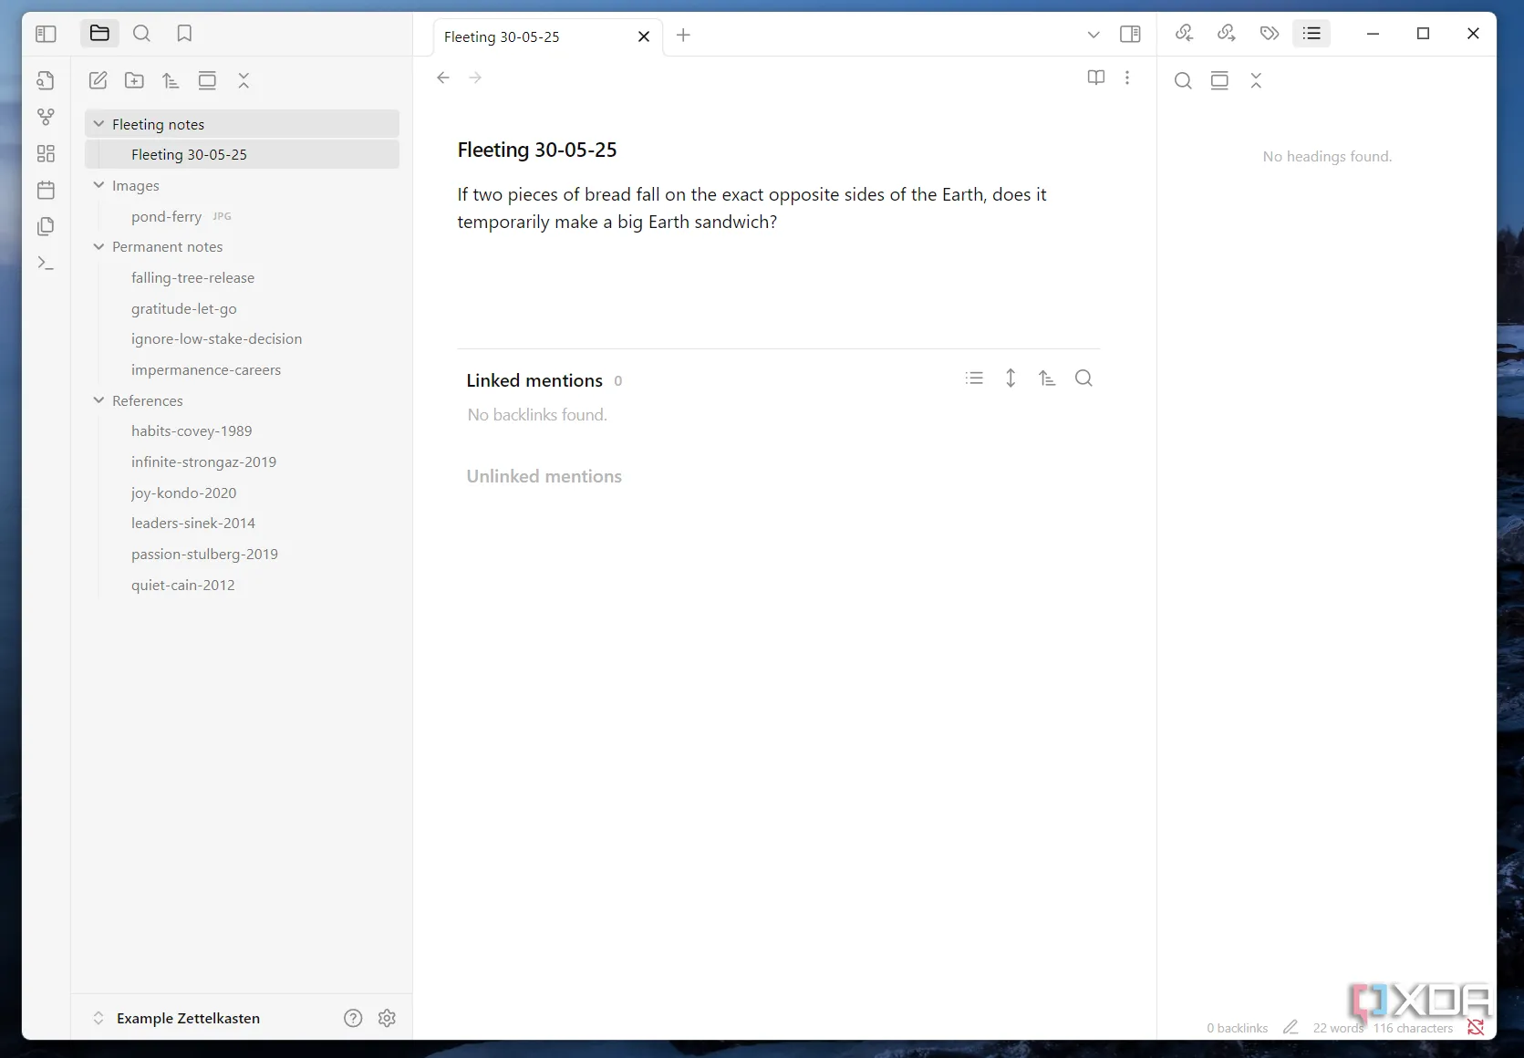
Task: Create a new folder in the file explorer
Action: (x=134, y=80)
